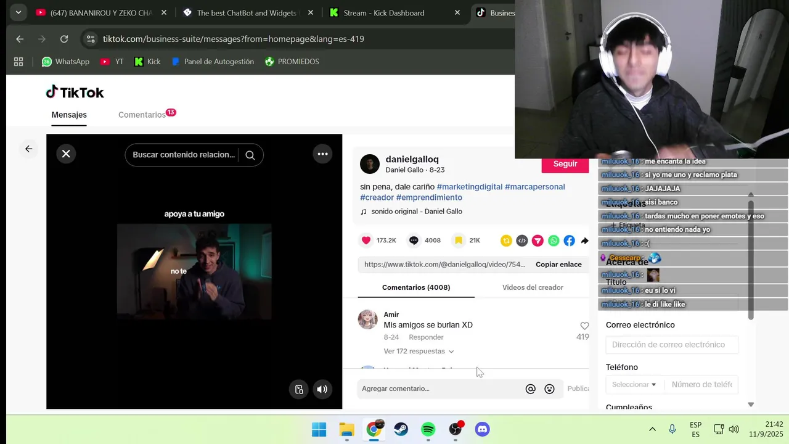Screen dimensions: 789x444
Task: Show hidden system tray icons chevron
Action: (652, 429)
